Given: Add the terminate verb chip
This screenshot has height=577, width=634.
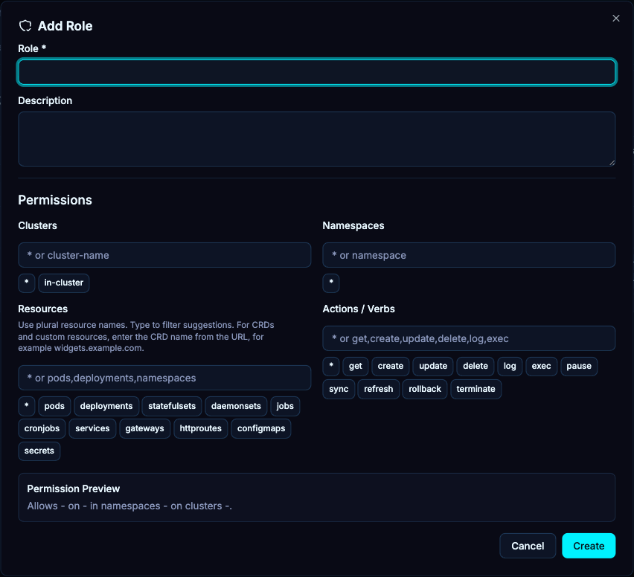Looking at the screenshot, I should tap(476, 389).
